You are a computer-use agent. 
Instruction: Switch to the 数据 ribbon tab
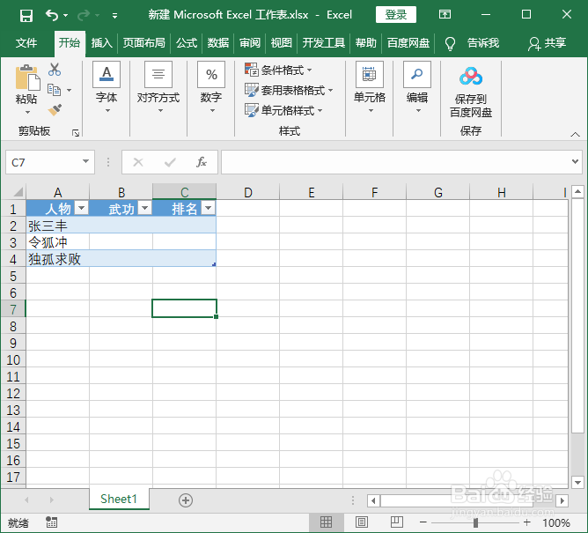coord(218,43)
